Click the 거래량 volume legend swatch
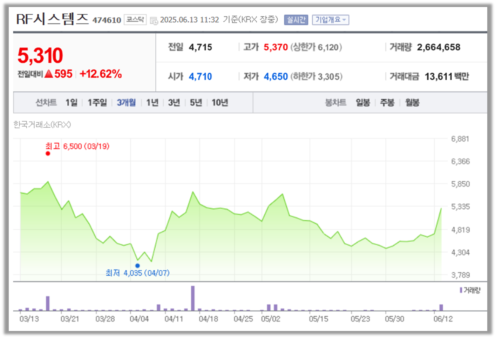 (461, 290)
